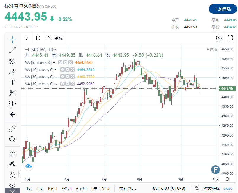Open MA 20 indicator settings
This screenshot has width=238, height=193.
click(67, 77)
